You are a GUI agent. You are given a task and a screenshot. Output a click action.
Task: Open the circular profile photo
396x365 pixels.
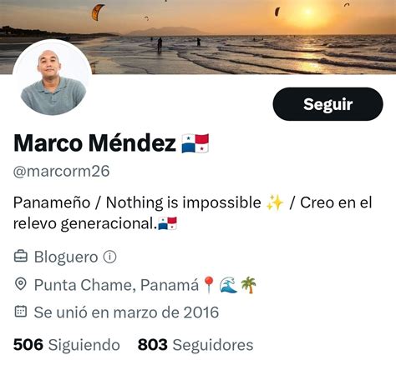pos(53,79)
